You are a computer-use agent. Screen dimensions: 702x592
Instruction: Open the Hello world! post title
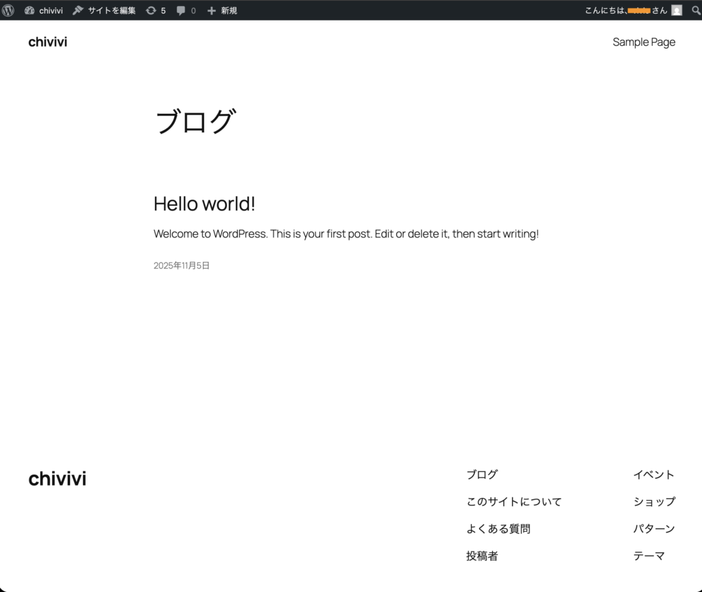click(204, 204)
